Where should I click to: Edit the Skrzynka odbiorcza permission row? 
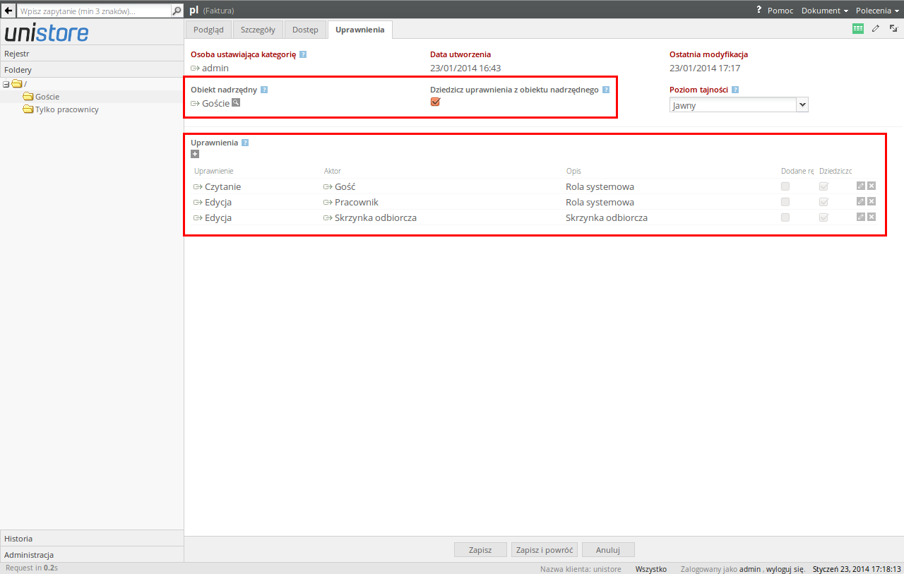point(860,217)
